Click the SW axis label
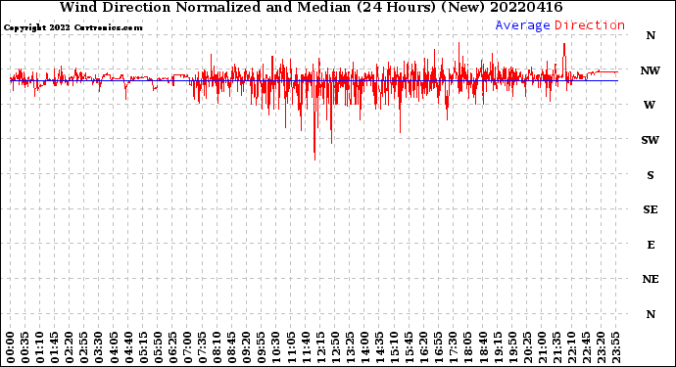Image resolution: width=676 pixels, height=367 pixels. 651,140
